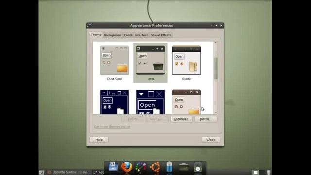Click the Ubuntu logo in the dock
The width and height of the screenshot is (311, 175).
pyautogui.click(x=155, y=167)
